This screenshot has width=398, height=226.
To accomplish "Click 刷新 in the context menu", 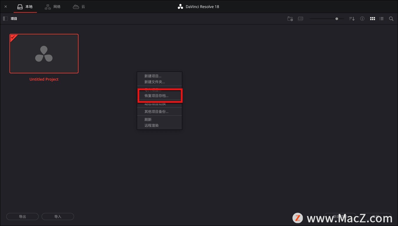I will coord(159,119).
